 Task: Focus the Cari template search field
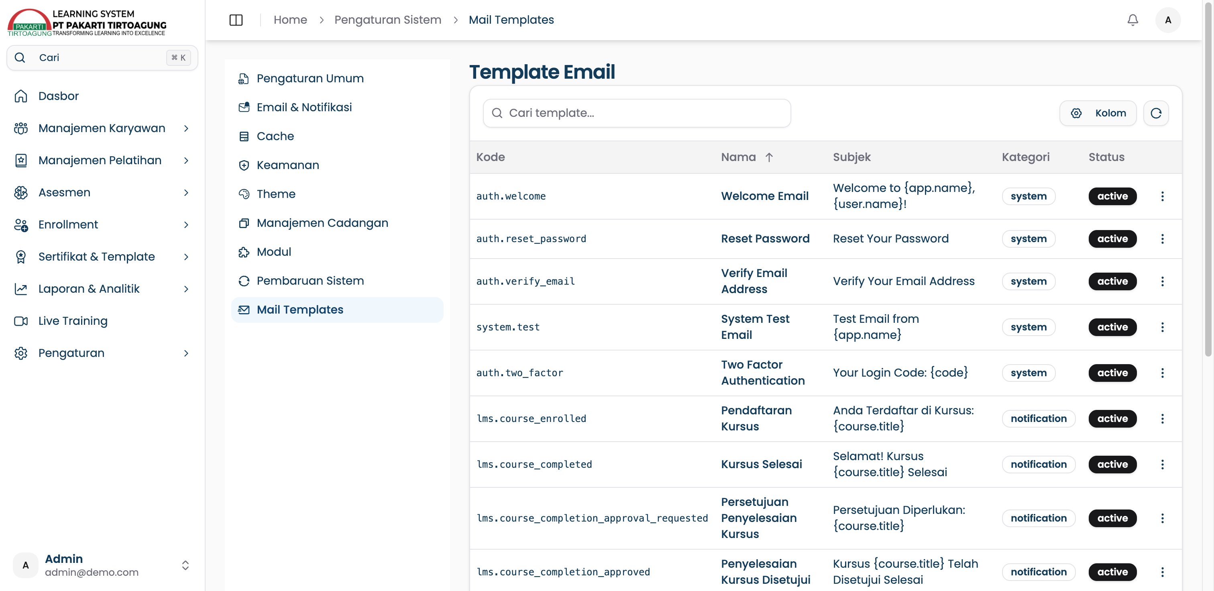tap(636, 113)
